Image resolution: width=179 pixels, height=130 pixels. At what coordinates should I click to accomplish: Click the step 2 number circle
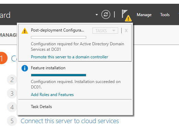point(12,80)
